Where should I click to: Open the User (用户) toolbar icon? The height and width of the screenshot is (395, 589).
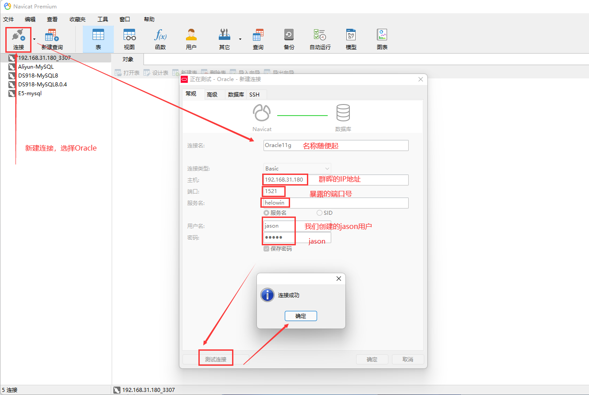point(191,35)
